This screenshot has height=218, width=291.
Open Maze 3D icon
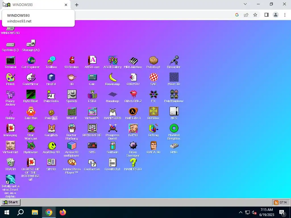pyautogui.click(x=174, y=77)
